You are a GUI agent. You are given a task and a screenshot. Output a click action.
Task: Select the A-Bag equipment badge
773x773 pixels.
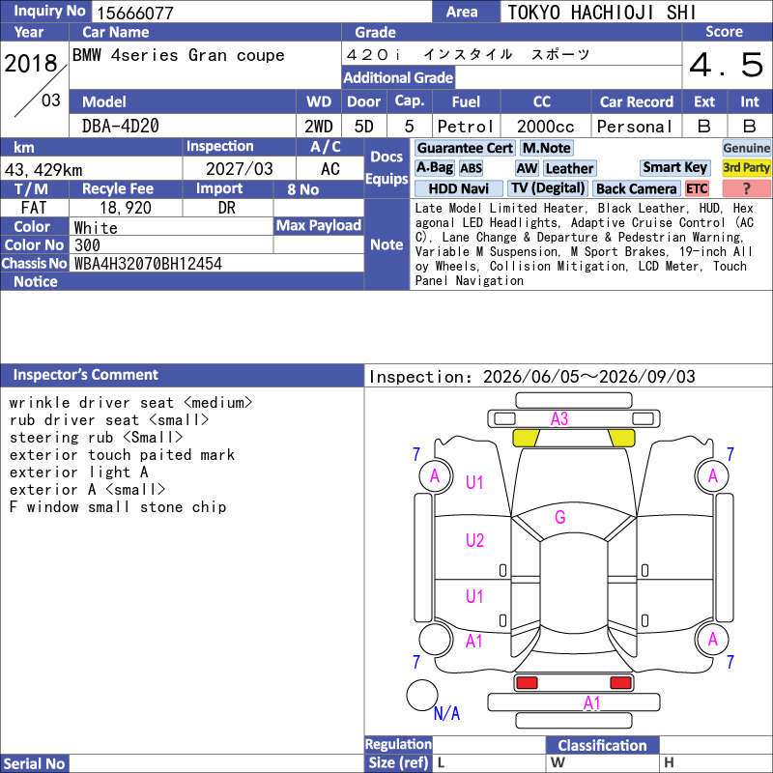coord(434,168)
